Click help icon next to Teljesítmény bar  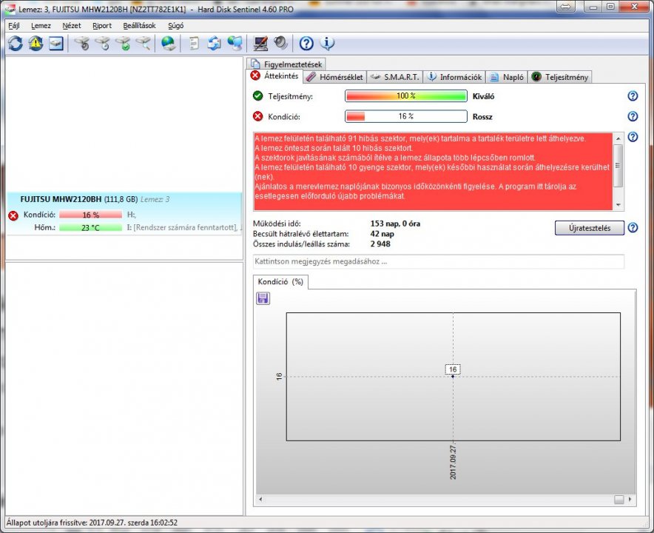(x=633, y=96)
